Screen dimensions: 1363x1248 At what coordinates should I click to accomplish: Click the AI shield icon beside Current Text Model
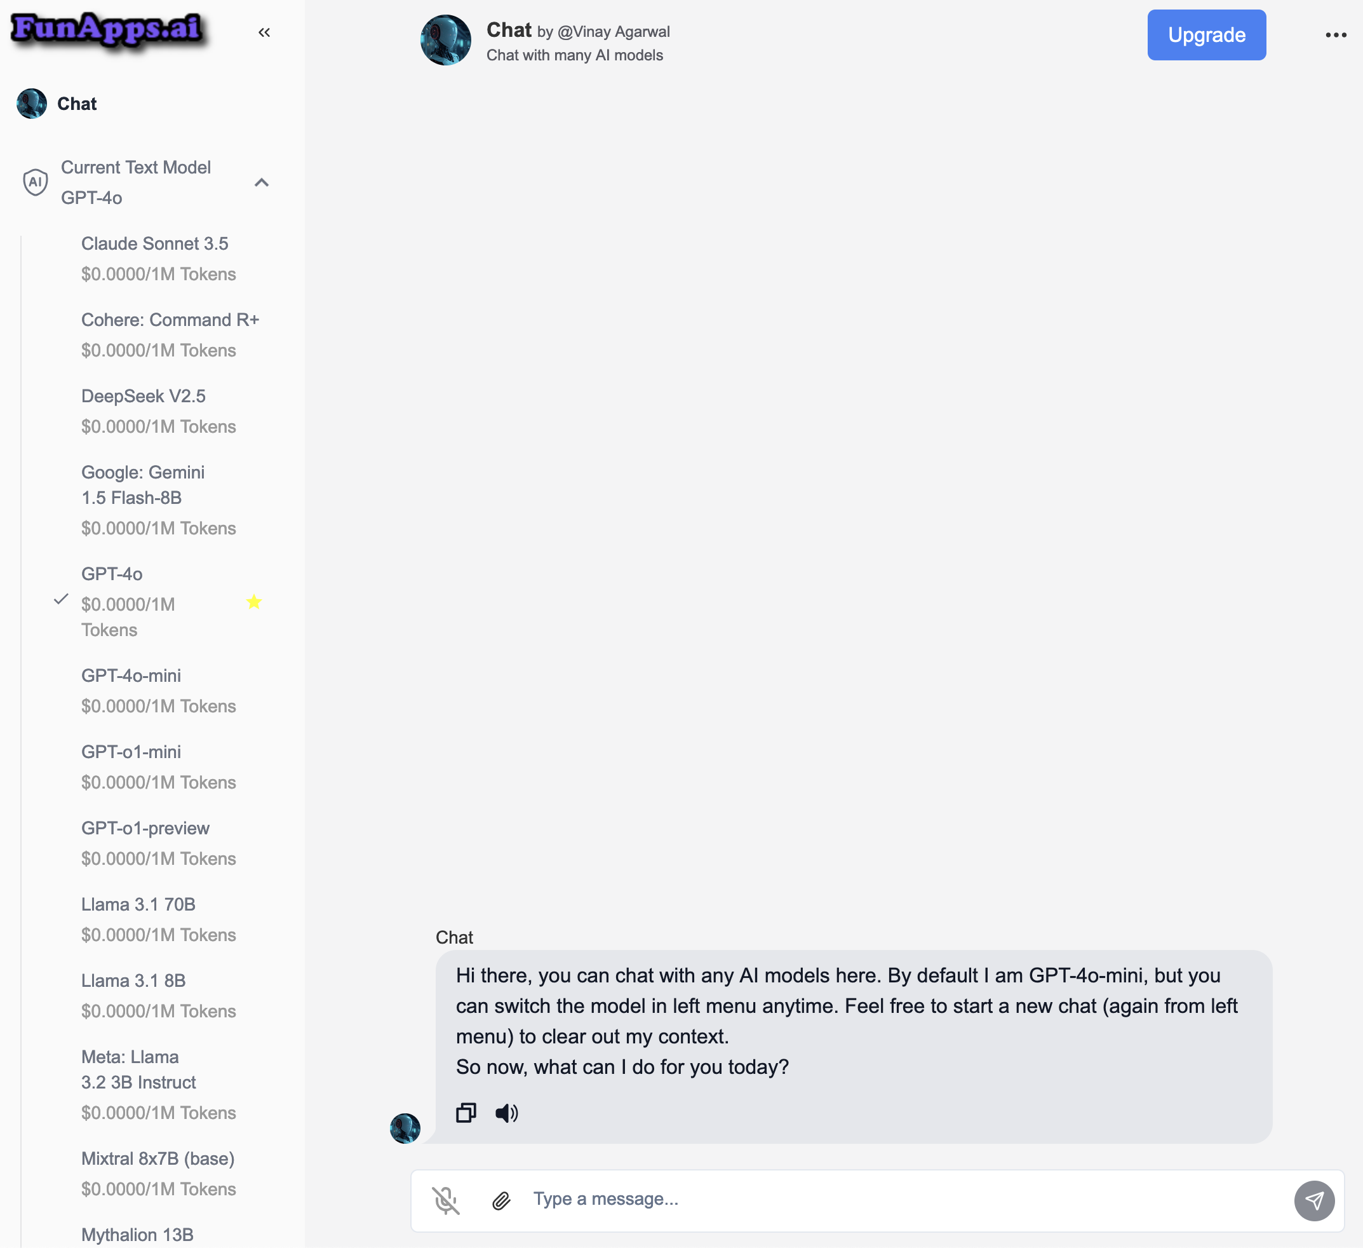coord(35,182)
